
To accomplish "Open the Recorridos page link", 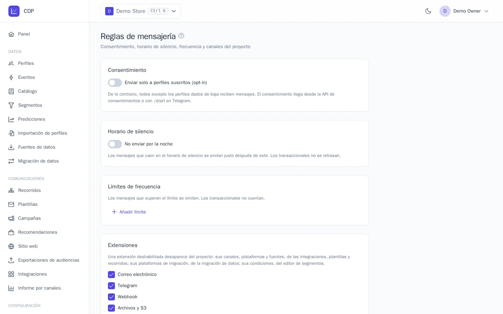I will click(x=45, y=190).
